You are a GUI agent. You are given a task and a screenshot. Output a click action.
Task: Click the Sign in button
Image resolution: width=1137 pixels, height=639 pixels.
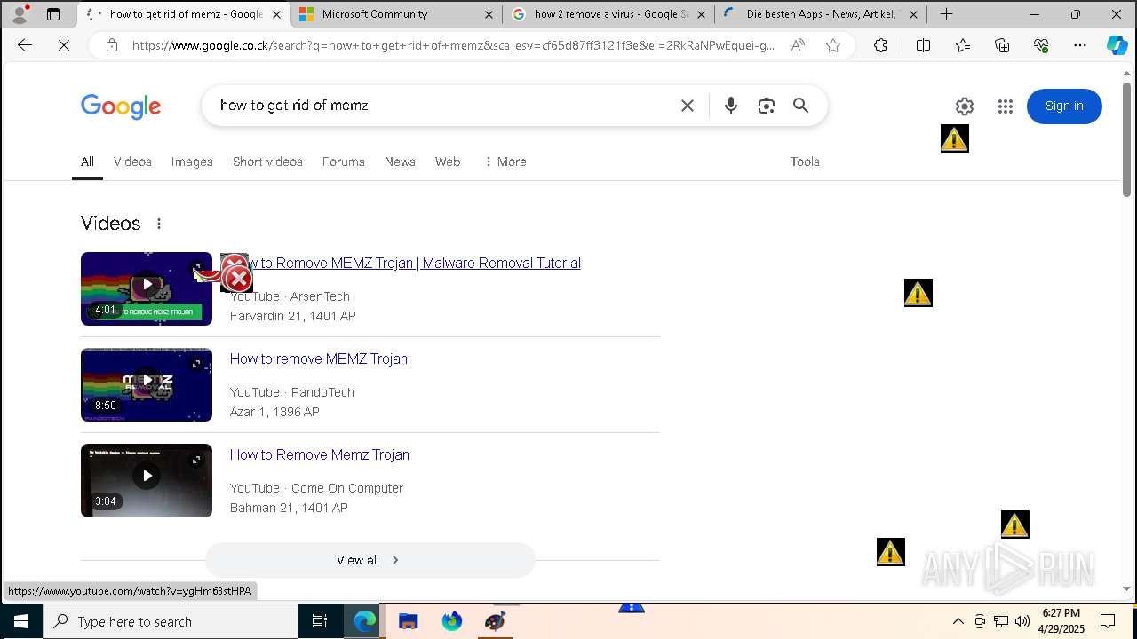[x=1064, y=106]
